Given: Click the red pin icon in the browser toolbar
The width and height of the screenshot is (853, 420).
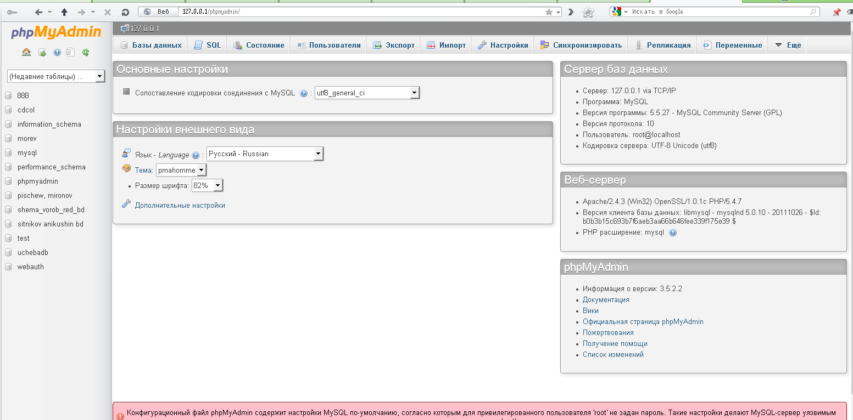Looking at the screenshot, I should [837, 12].
